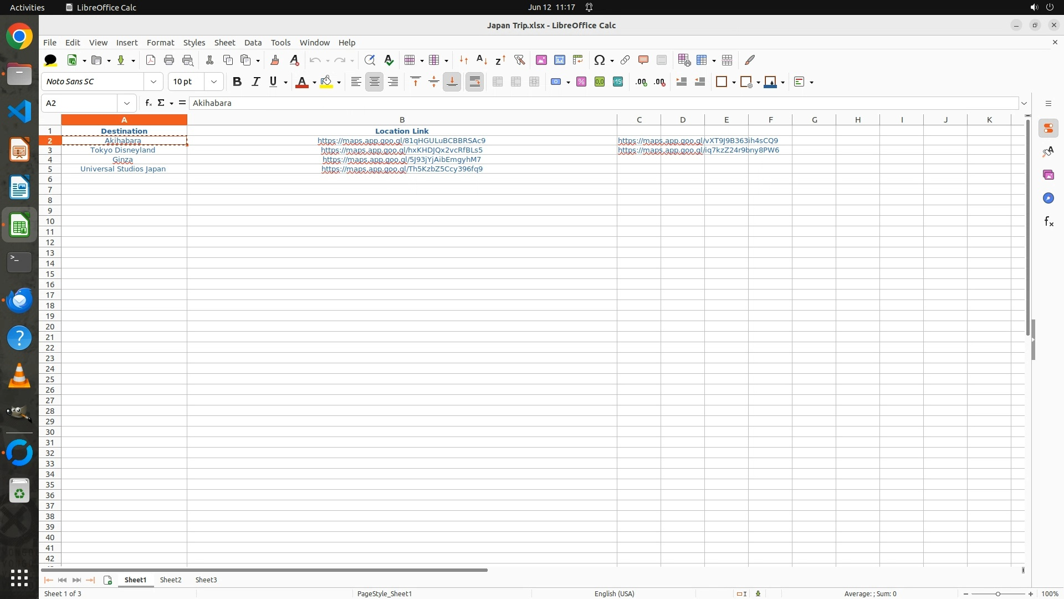
Task: Toggle Bold formatting
Action: click(237, 82)
